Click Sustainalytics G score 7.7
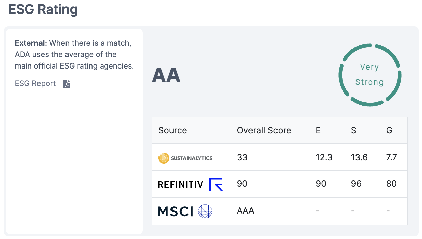 391,157
